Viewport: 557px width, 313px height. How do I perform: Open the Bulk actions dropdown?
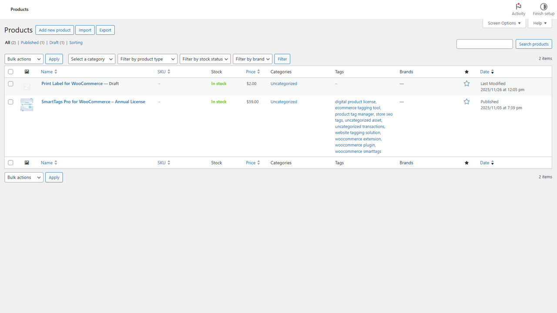tap(23, 59)
